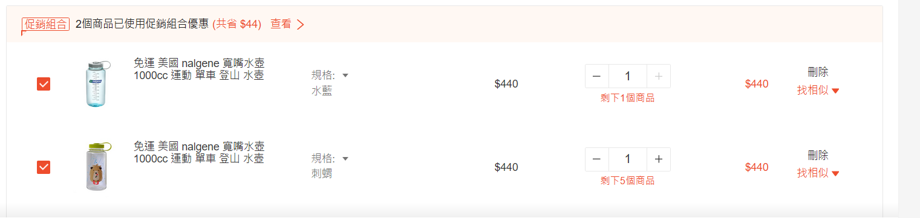This screenshot has height=218, width=920.
Task: Click 查看 to view promotion details
Action: point(281,24)
